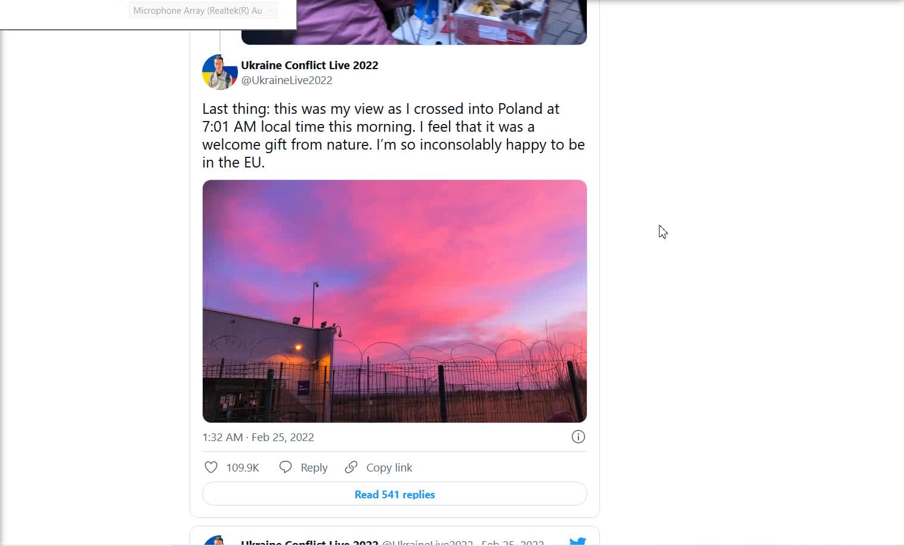Click the reply speech bubble icon
Screen dimensions: 904x546
click(286, 467)
